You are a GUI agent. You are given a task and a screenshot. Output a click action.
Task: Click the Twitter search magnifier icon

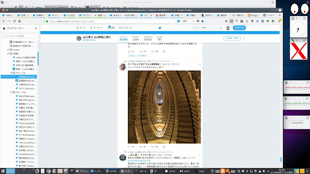pos(221,28)
